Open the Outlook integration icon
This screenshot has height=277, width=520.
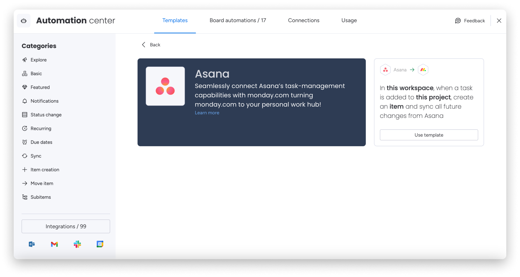(x=32, y=244)
